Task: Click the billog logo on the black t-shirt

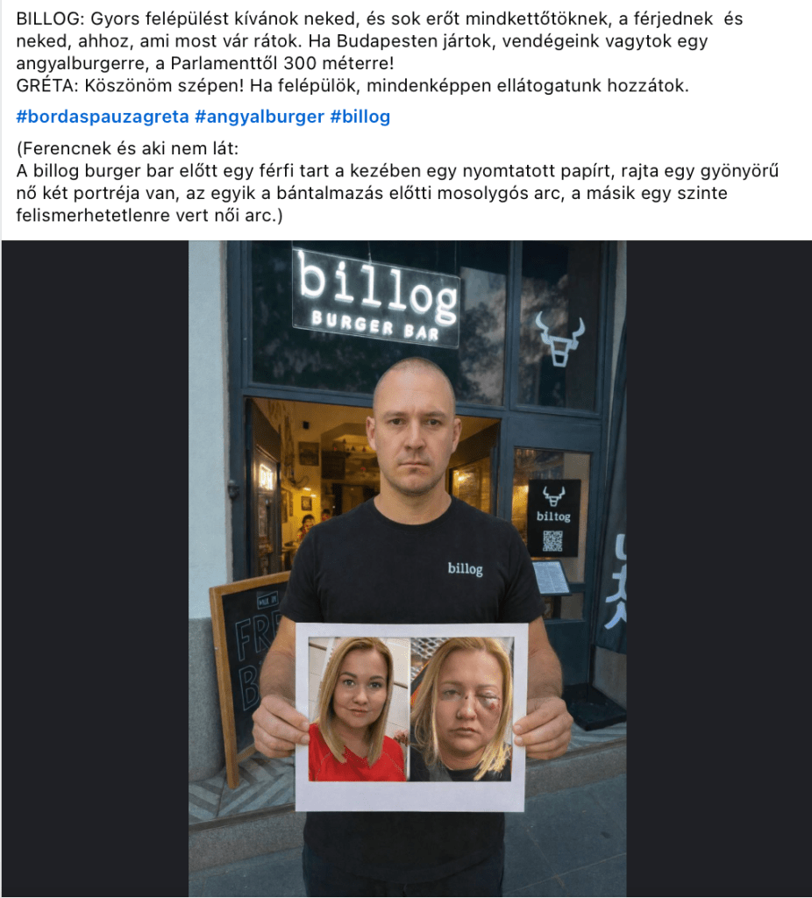Action: [x=465, y=568]
